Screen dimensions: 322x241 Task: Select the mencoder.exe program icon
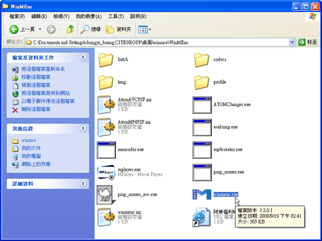pos(106,150)
